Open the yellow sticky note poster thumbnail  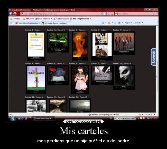click(36, 46)
